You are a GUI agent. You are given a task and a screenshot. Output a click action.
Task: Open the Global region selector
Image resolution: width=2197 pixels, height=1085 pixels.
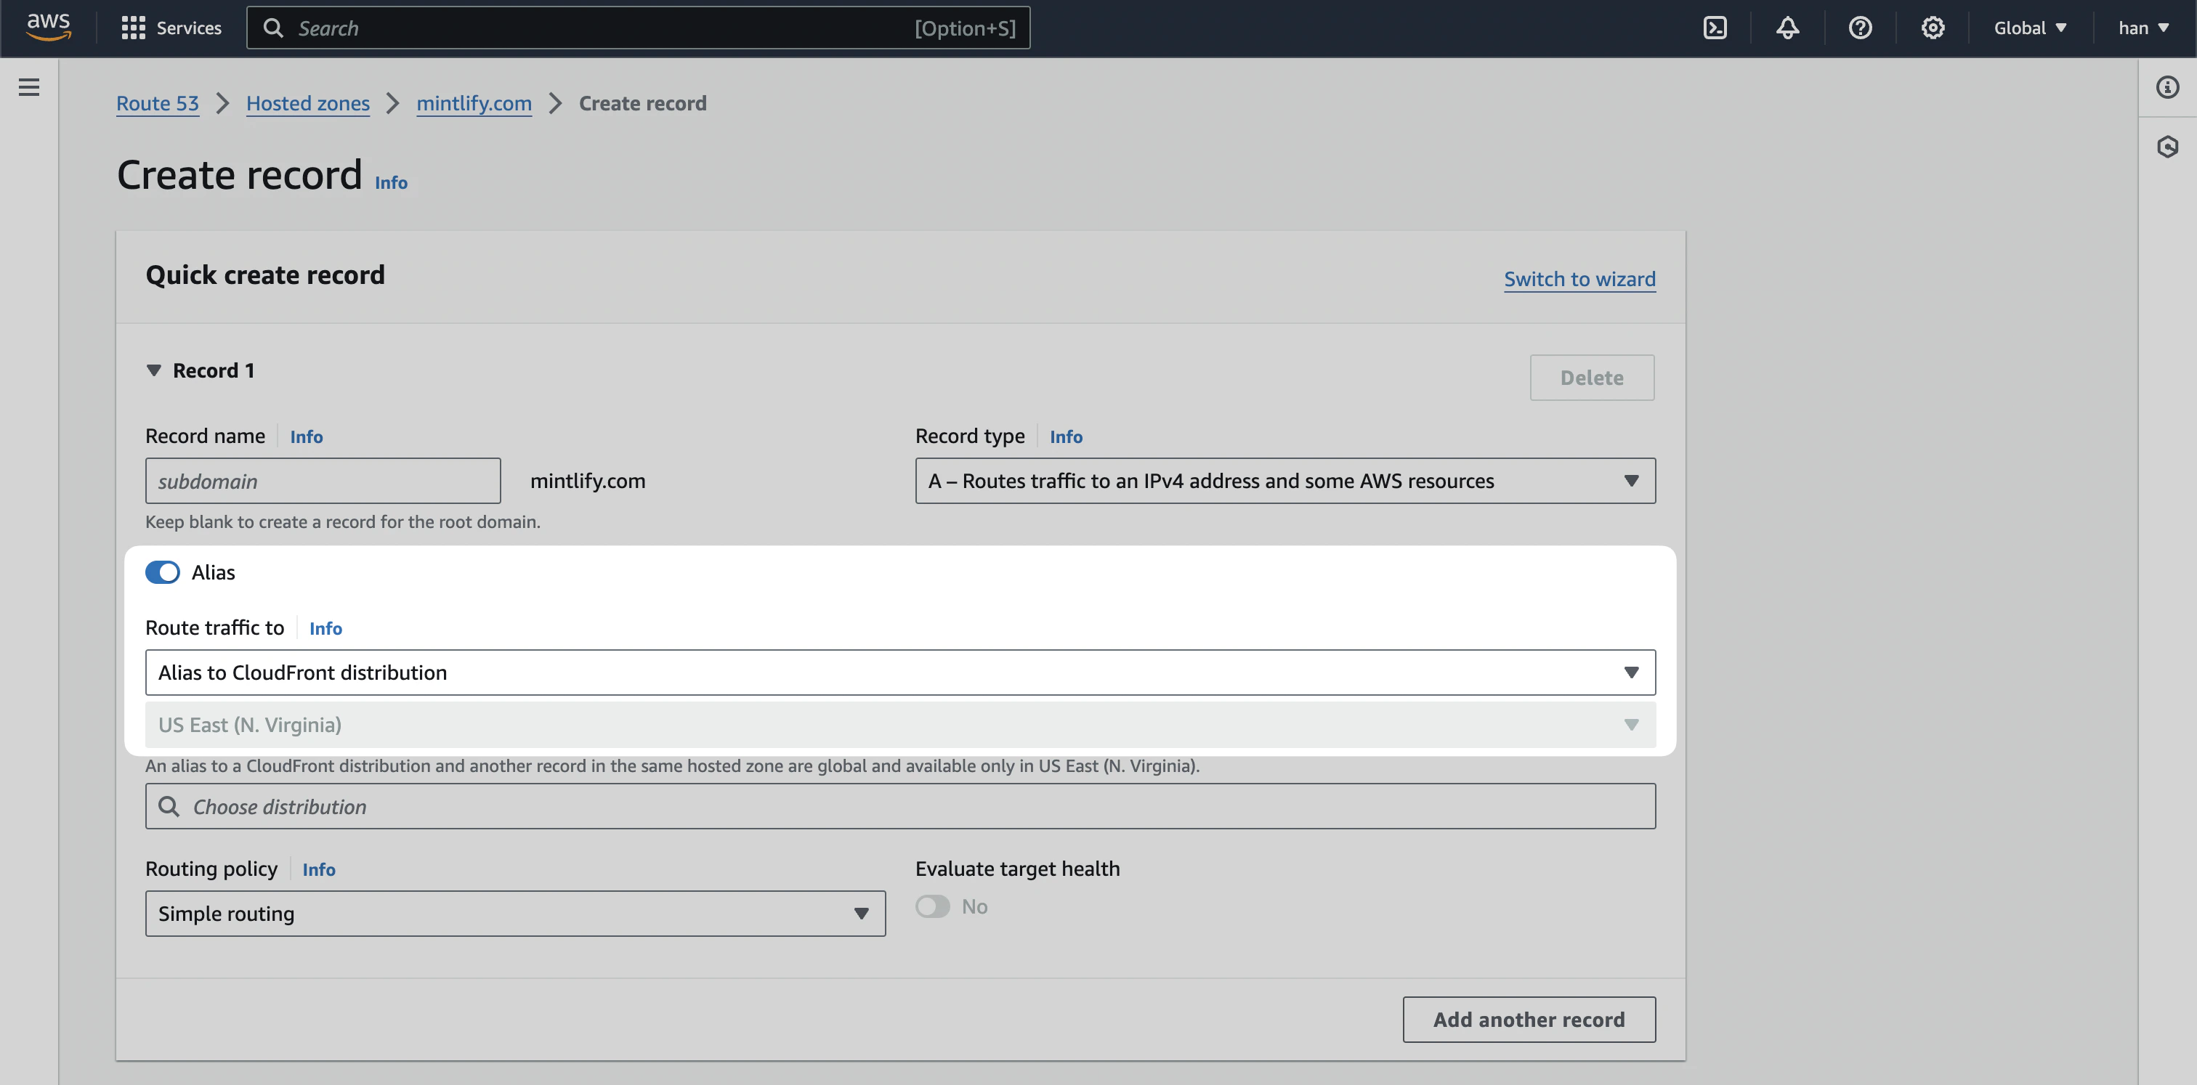click(2030, 28)
